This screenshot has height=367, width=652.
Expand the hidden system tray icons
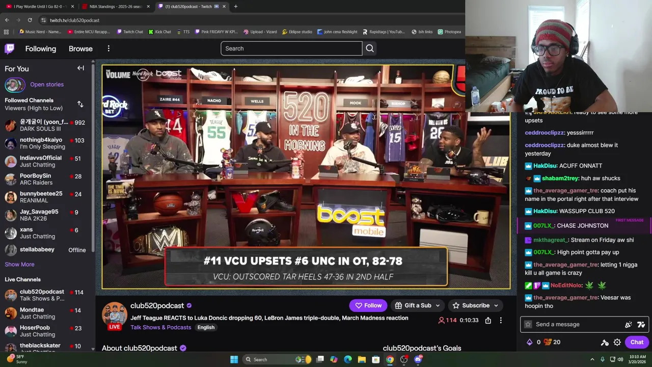592,359
